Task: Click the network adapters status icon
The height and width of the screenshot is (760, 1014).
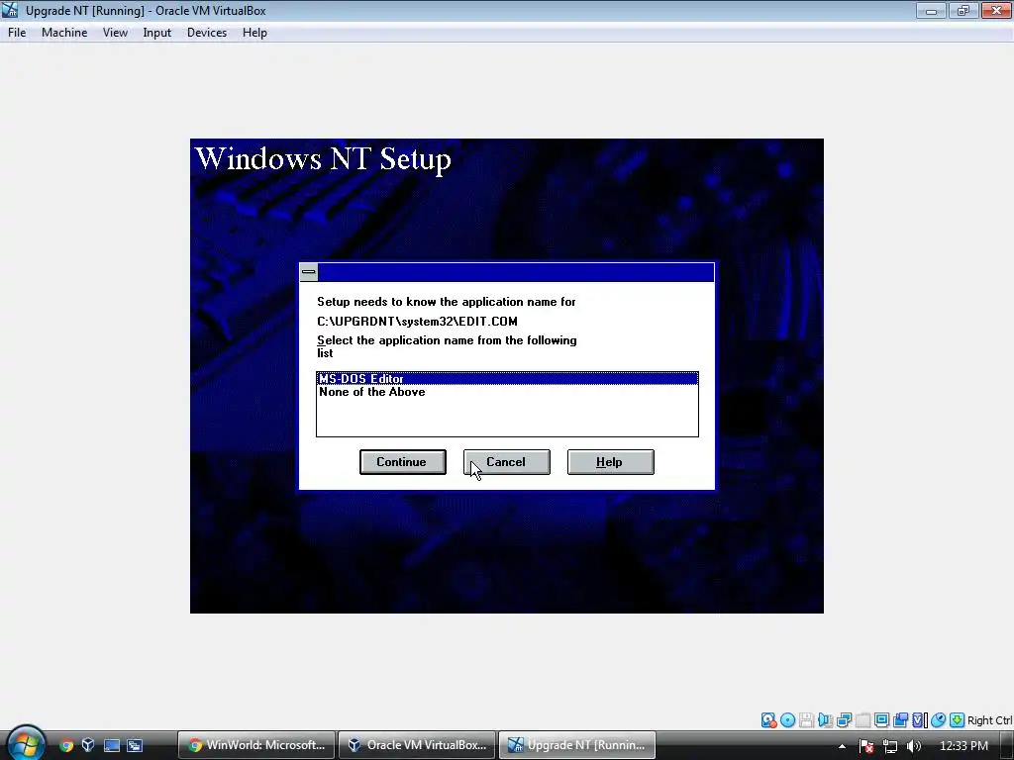Action: (844, 720)
